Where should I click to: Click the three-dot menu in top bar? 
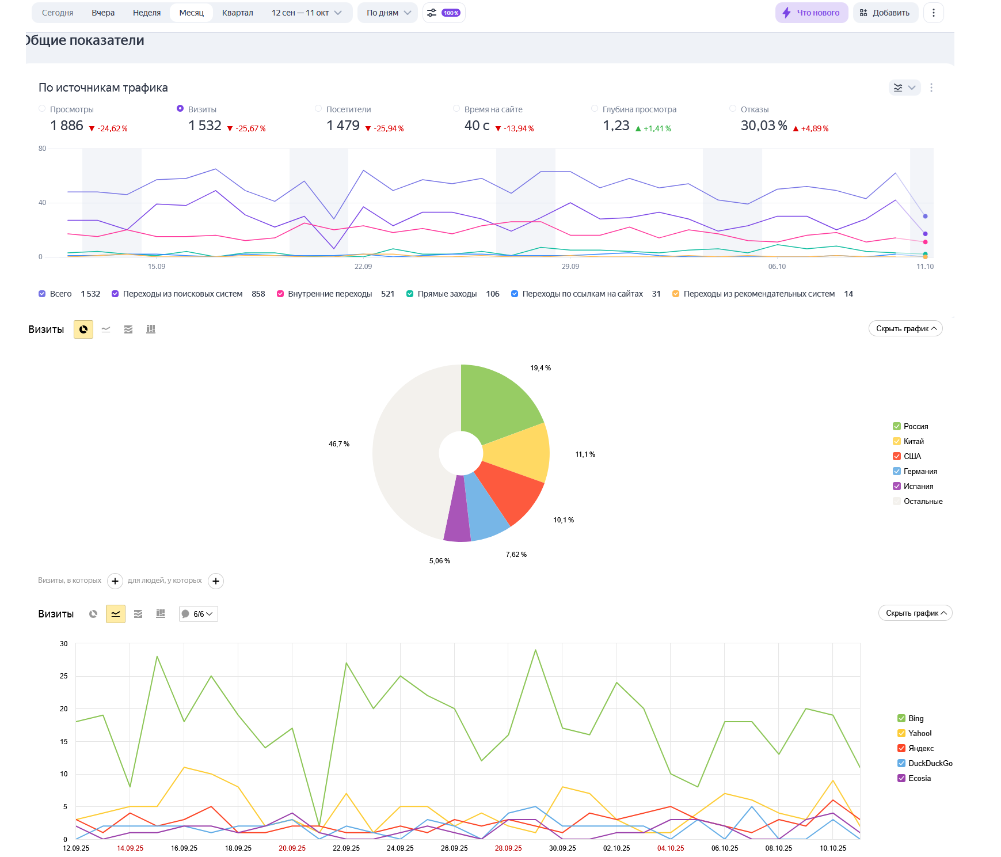click(933, 13)
